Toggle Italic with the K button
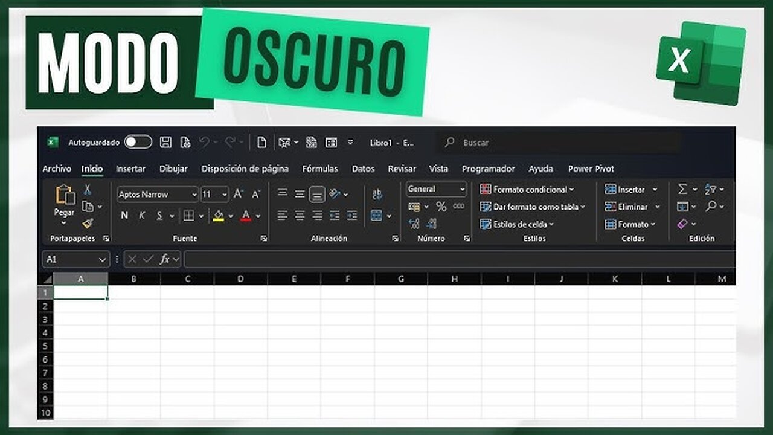 142,216
